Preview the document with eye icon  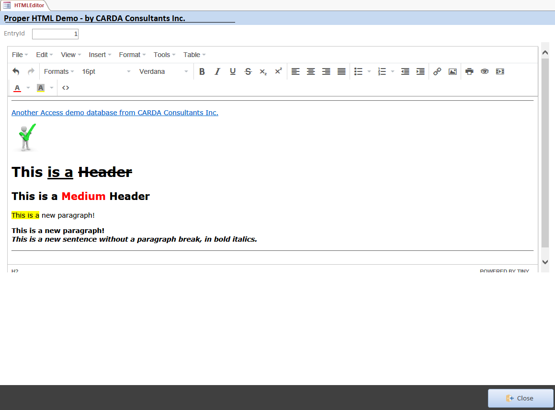tap(485, 71)
